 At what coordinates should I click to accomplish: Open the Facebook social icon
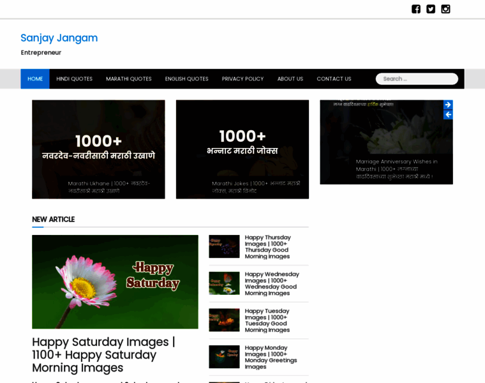point(416,9)
